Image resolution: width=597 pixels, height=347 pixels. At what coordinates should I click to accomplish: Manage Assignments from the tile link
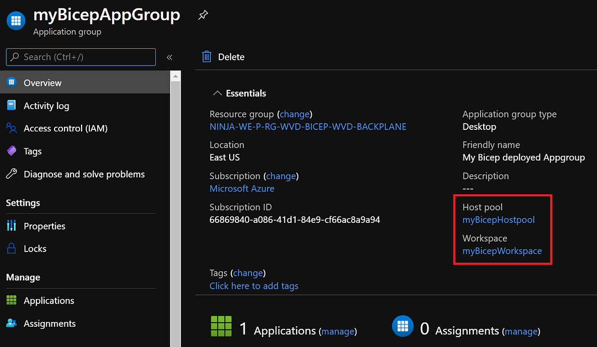tap(521, 331)
